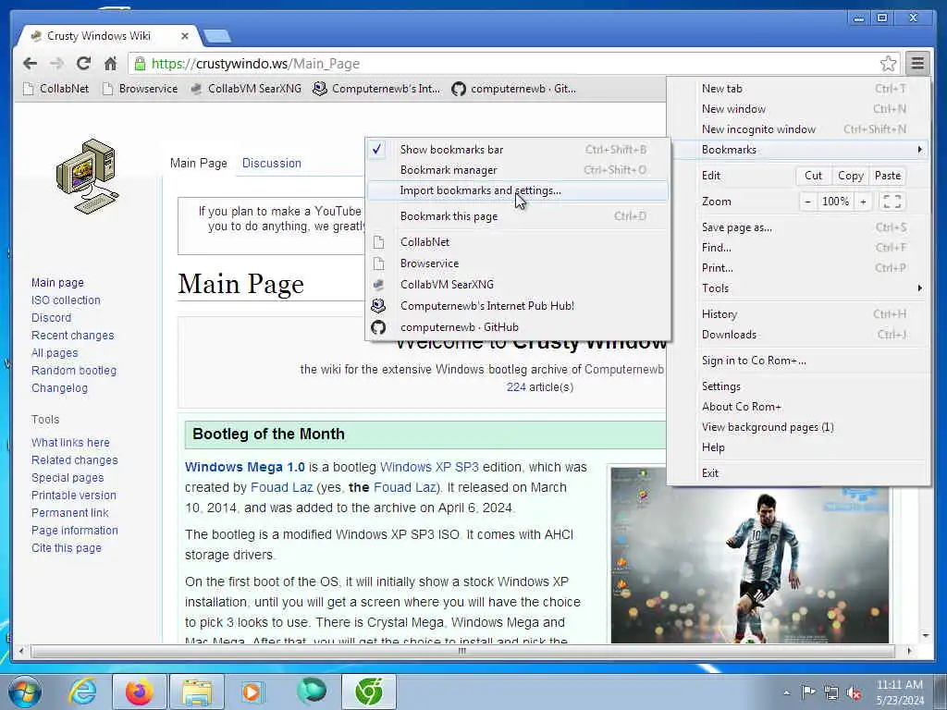Open the Windows Start button
This screenshot has height=710, width=947.
pyautogui.click(x=25, y=692)
